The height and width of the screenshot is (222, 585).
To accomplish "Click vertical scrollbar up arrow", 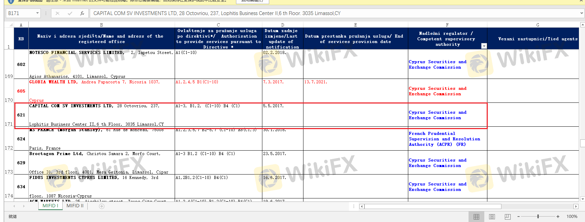I will point(583,25).
